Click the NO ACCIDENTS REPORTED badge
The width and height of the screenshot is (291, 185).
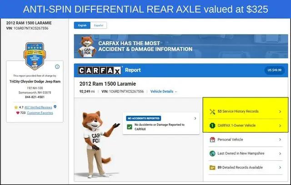144,118
